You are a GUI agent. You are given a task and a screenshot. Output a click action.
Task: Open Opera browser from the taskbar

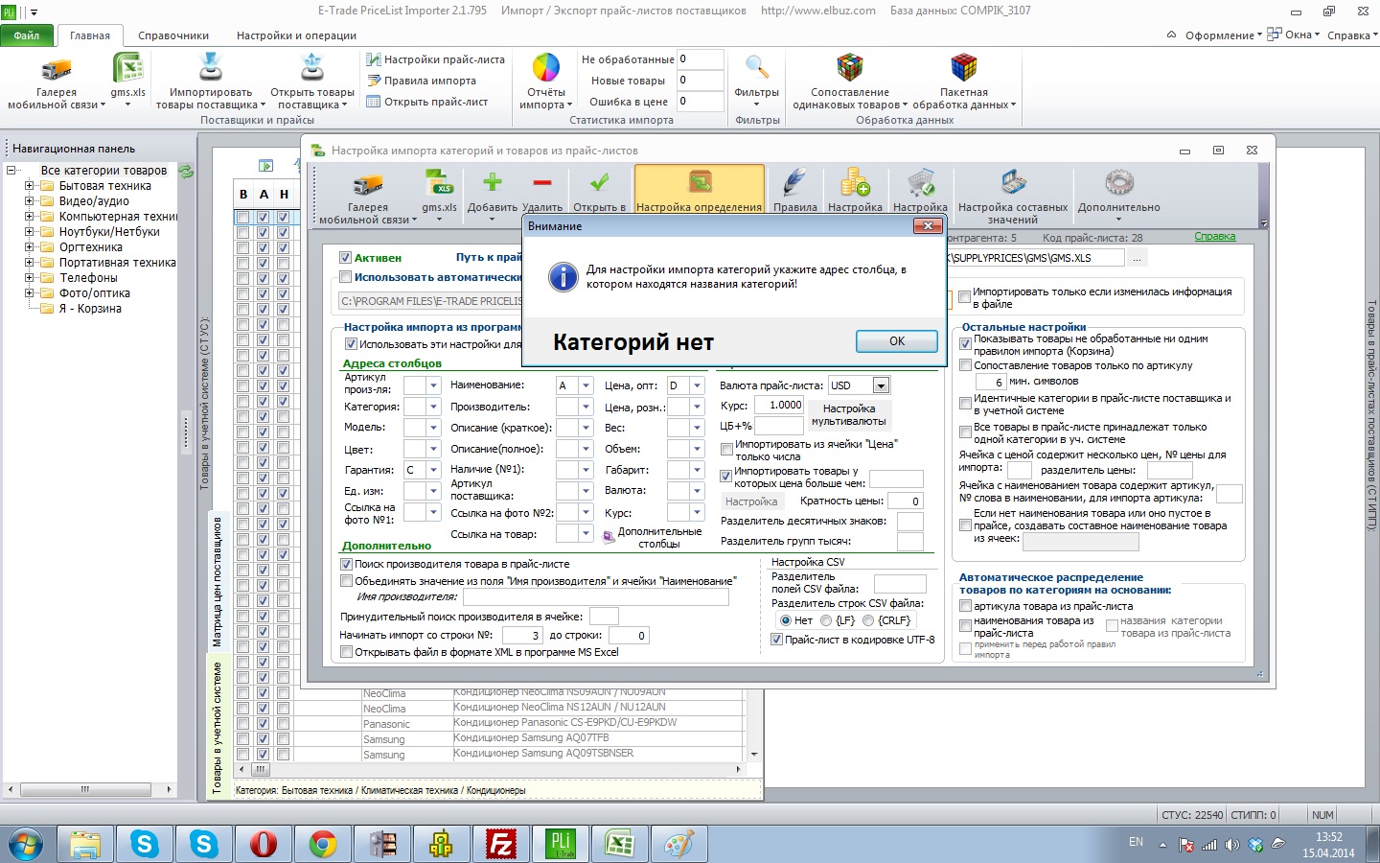click(263, 844)
